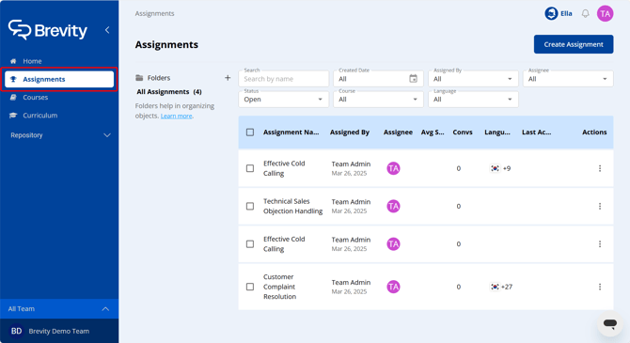Click the Created Date field

pyautogui.click(x=378, y=79)
